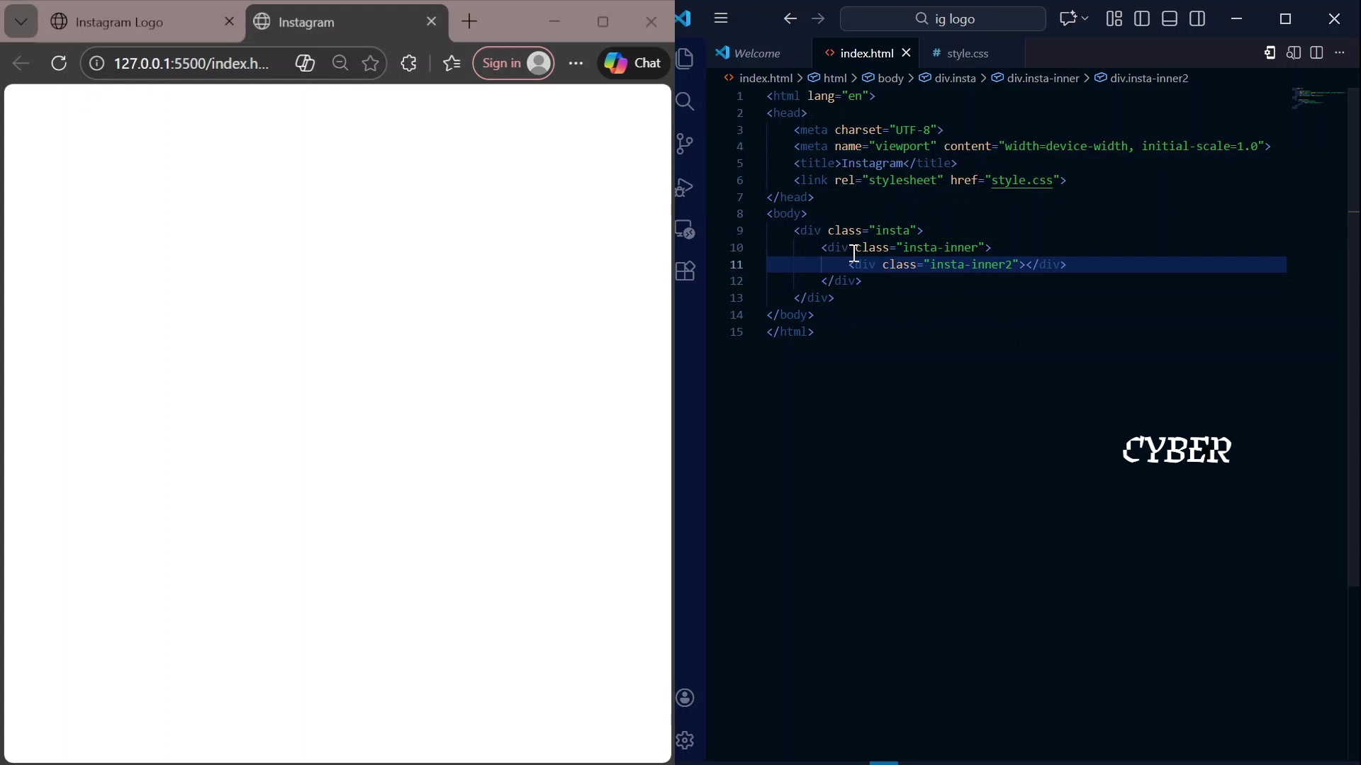This screenshot has width=1361, height=765.
Task: Click the Go Live preview icon in editor toolbar
Action: click(x=1270, y=53)
